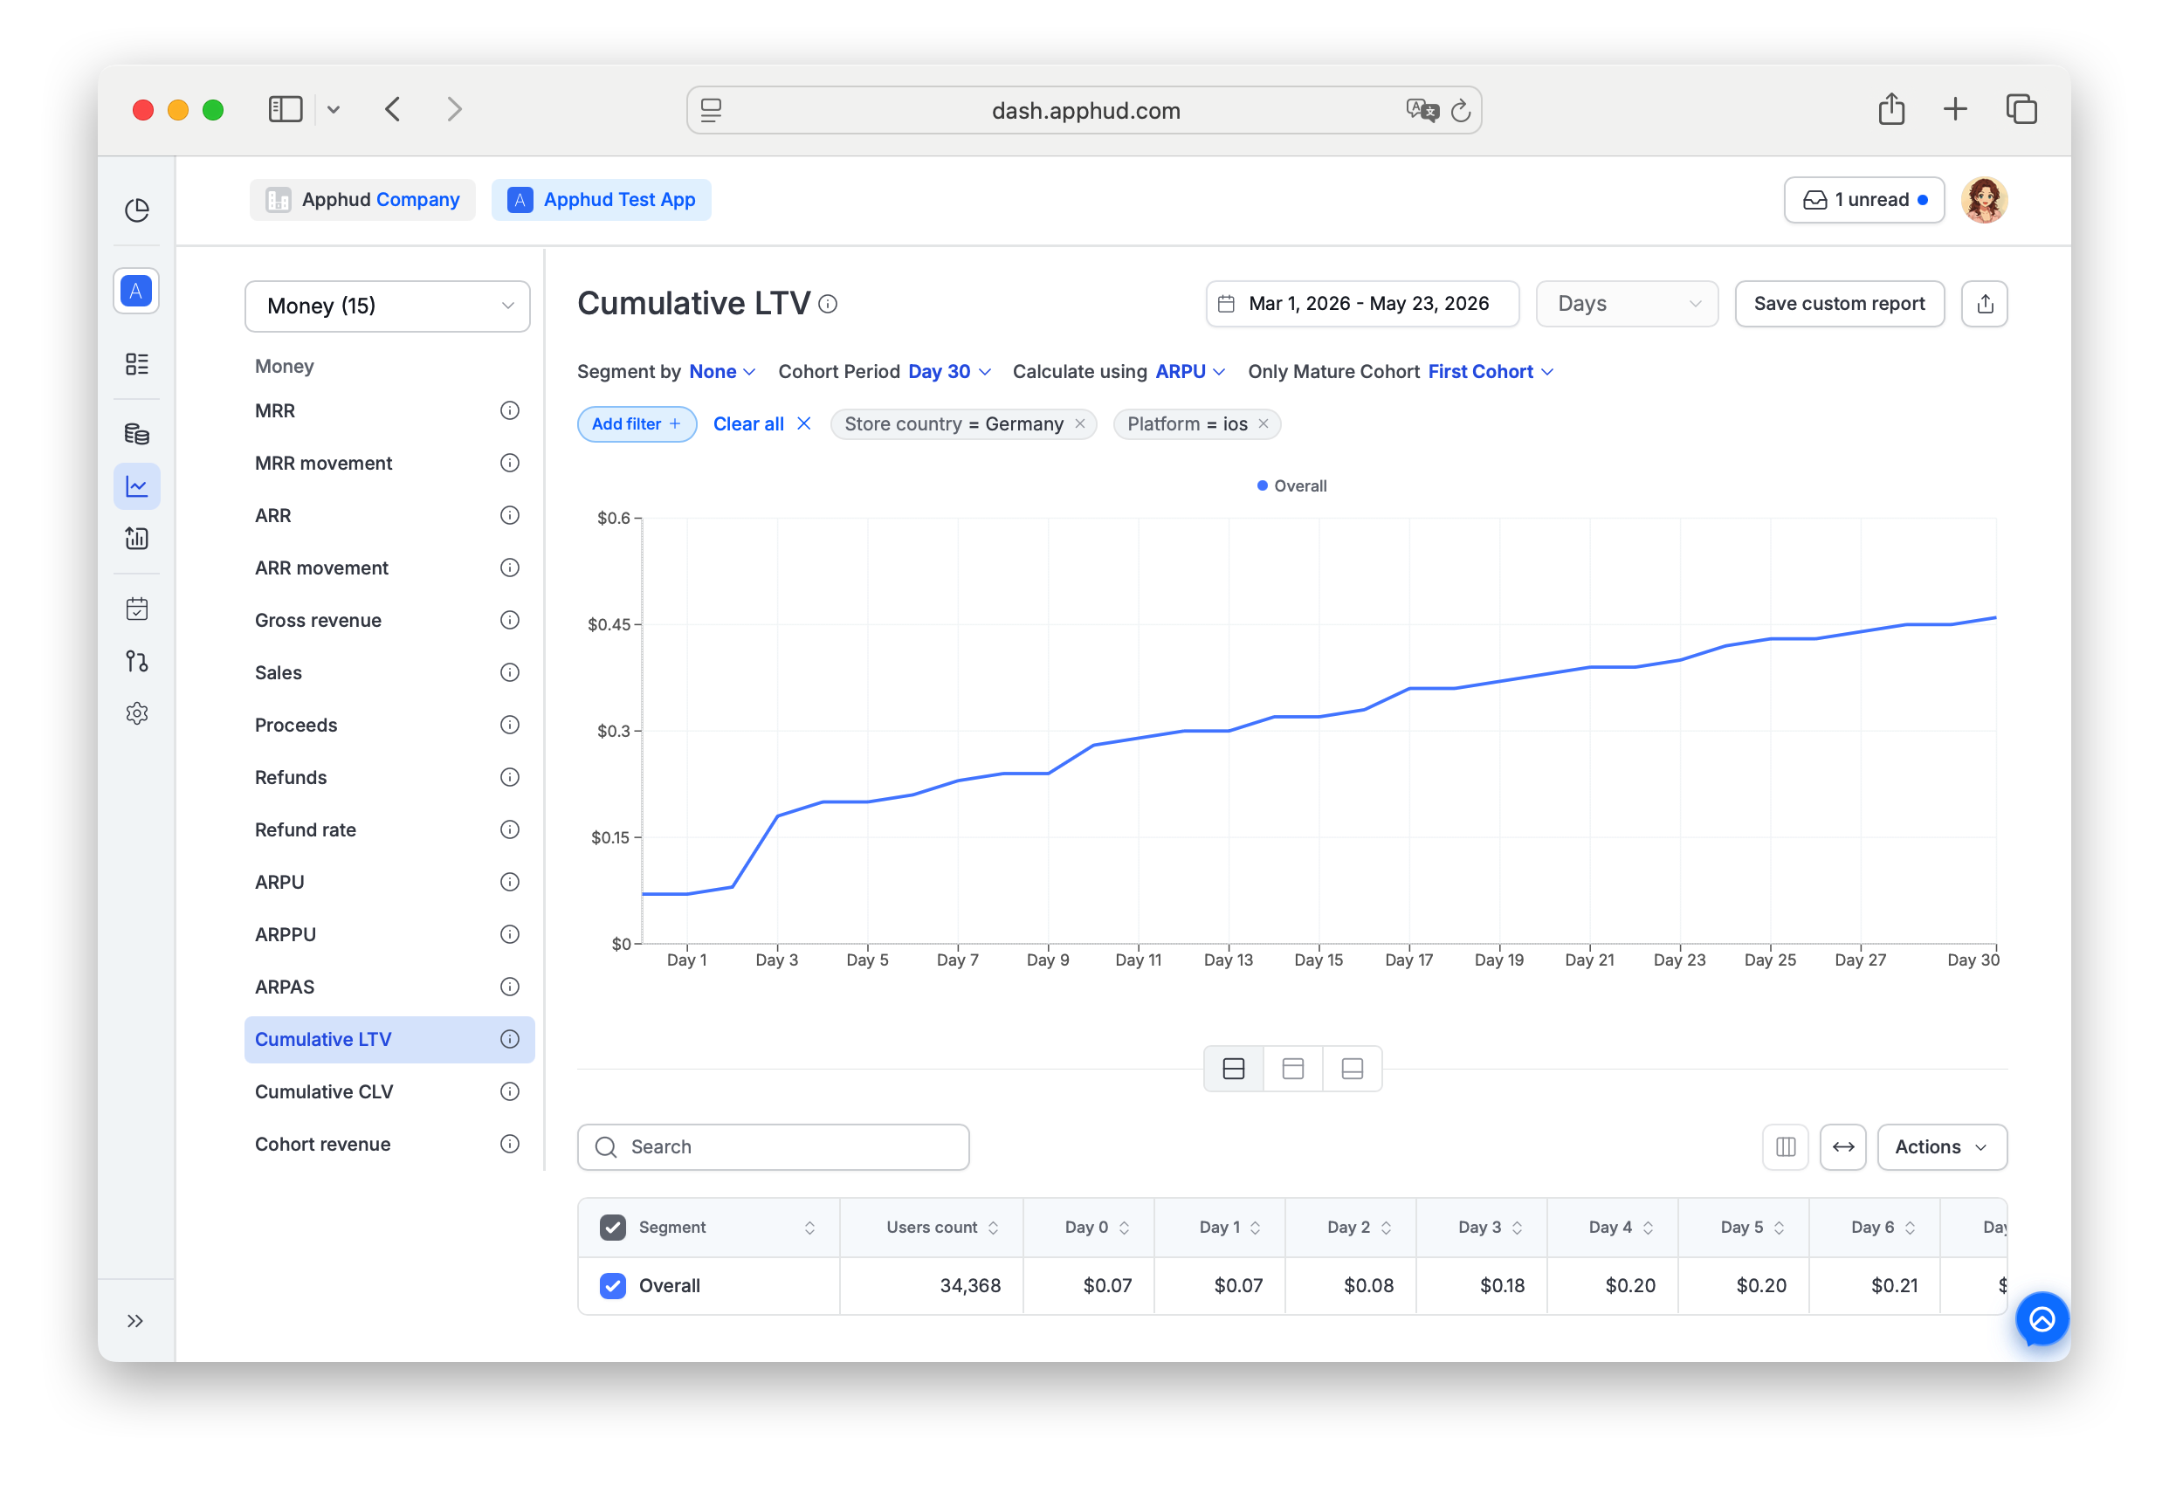Open the integrations branch sidebar icon

(x=136, y=662)
